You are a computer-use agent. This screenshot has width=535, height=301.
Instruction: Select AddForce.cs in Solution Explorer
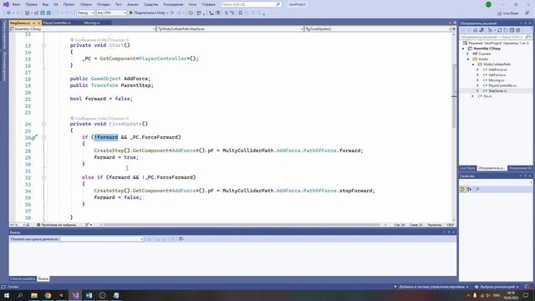point(497,69)
